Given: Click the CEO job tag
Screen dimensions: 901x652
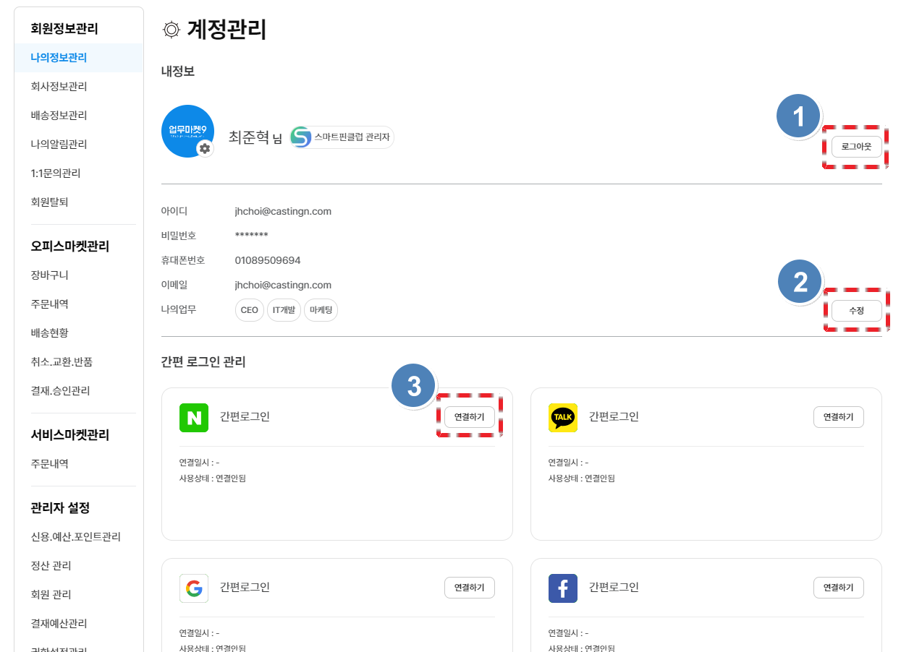Looking at the screenshot, I should [x=249, y=310].
